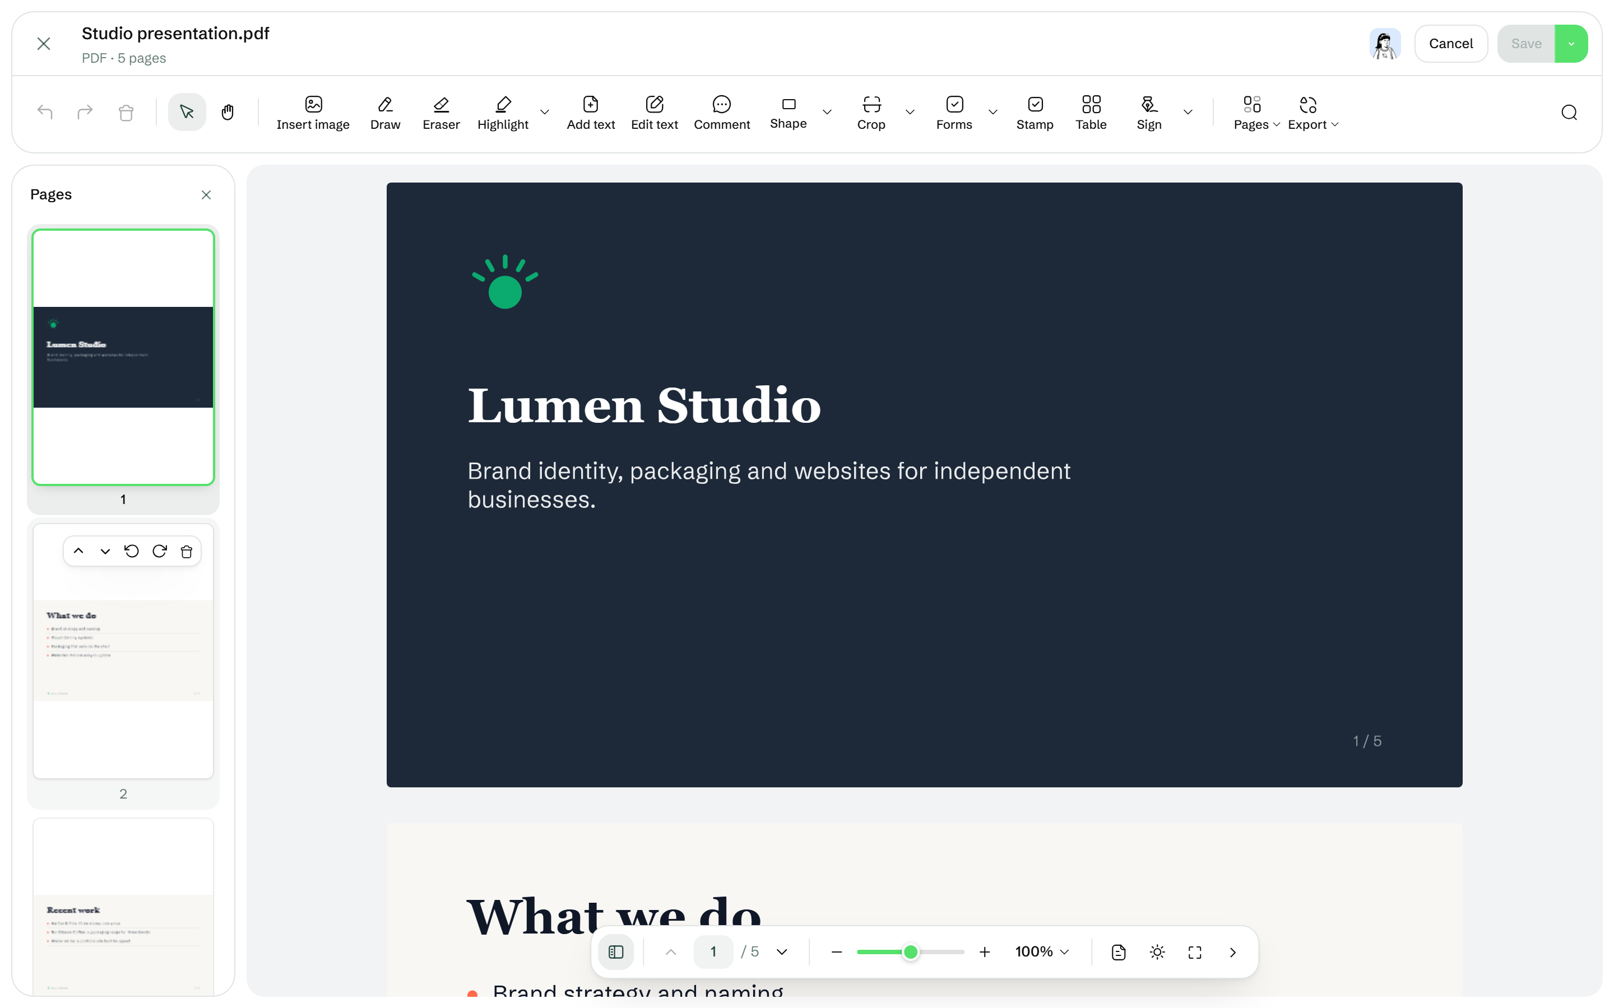
Task: Toggle the sidebar panel button in bottom bar
Action: [615, 951]
